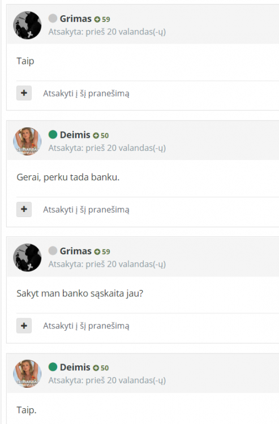This screenshot has height=424, width=279.
Task: Click the reputation plus icon beside first Grimas 59
Action: pos(97,19)
